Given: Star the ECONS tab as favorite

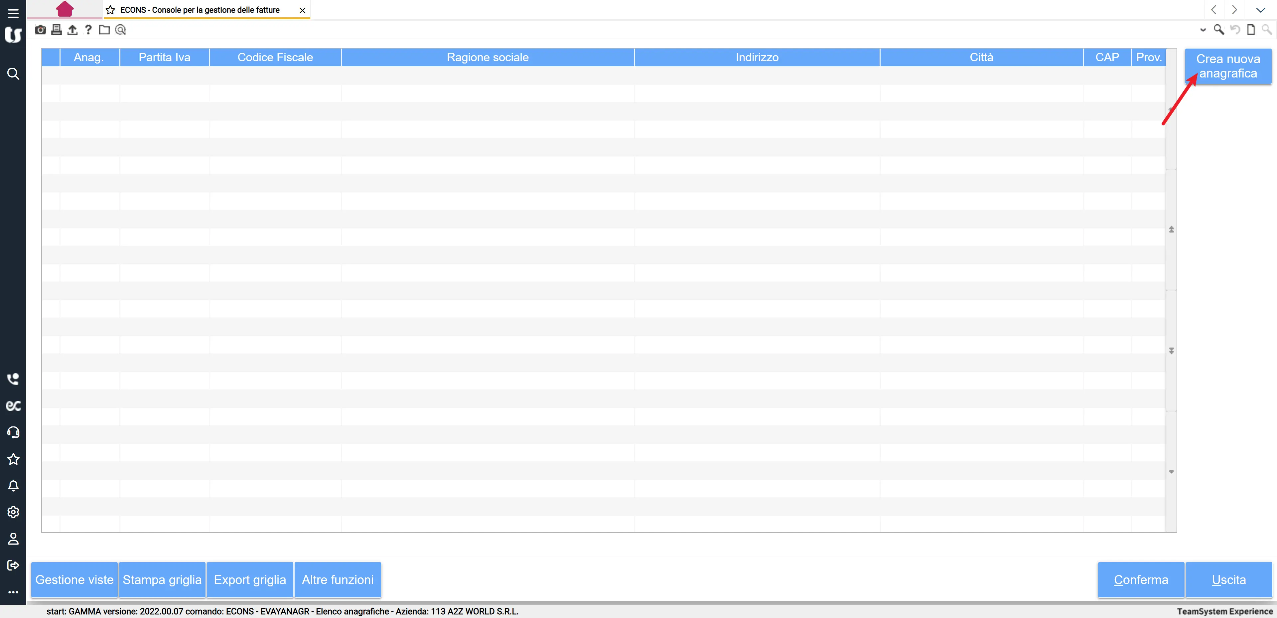Looking at the screenshot, I should click(x=110, y=10).
